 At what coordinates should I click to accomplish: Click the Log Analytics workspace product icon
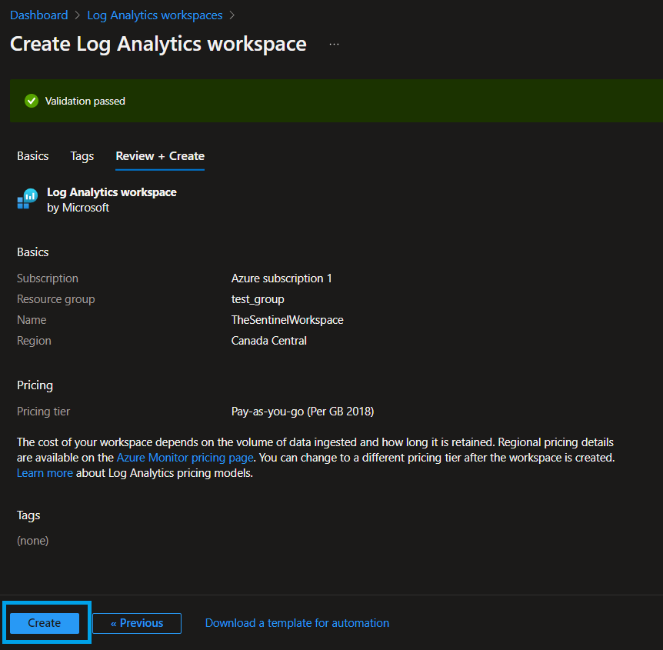[x=28, y=198]
